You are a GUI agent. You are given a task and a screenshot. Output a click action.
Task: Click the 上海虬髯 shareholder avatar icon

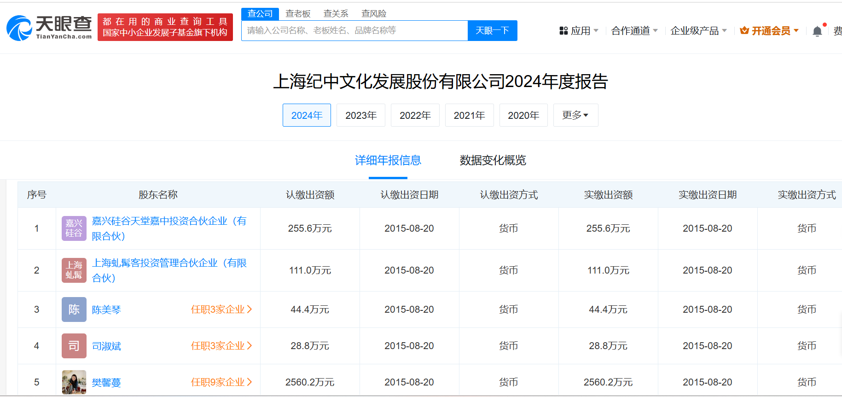click(74, 270)
